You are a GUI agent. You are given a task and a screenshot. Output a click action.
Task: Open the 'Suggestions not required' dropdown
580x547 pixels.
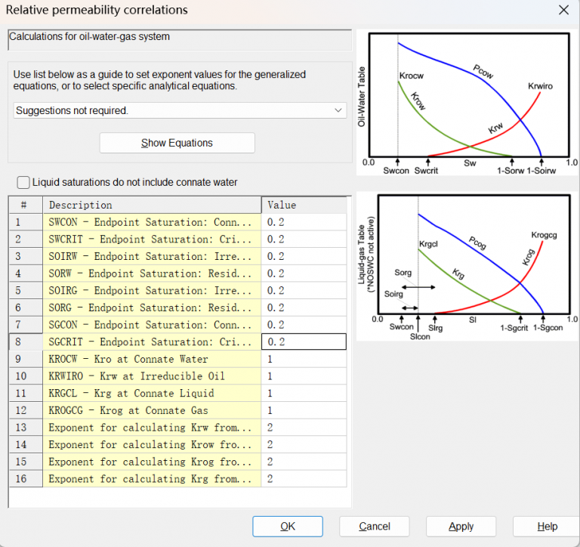[x=180, y=110]
